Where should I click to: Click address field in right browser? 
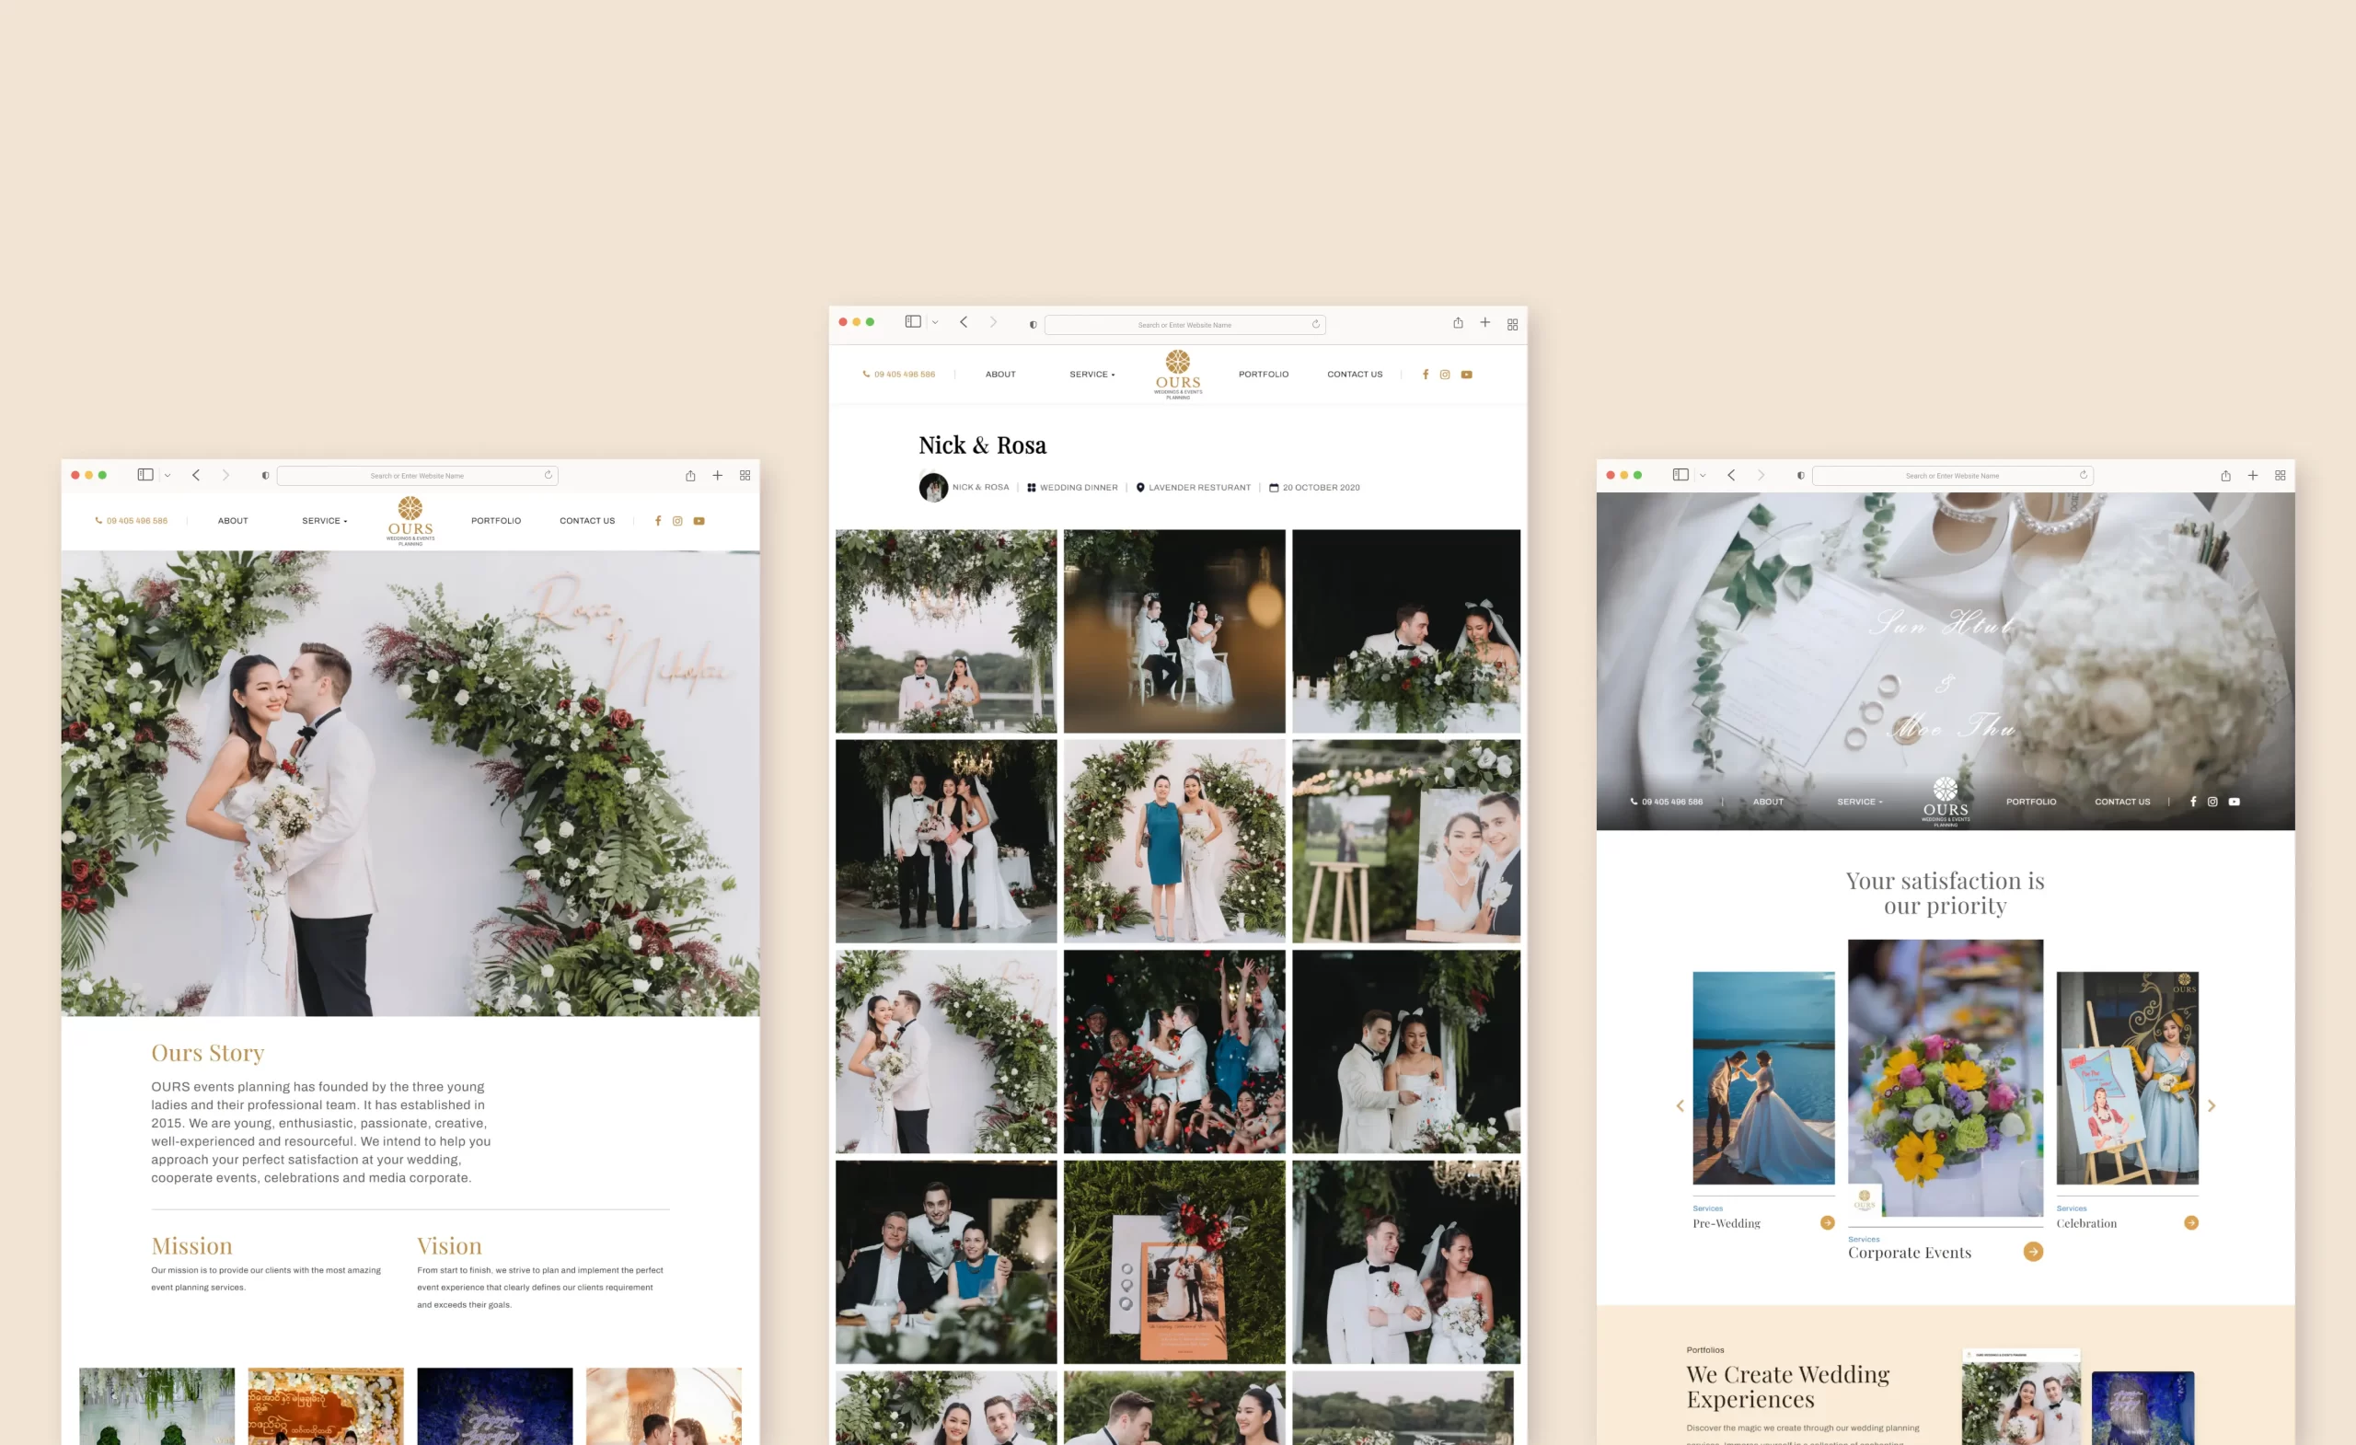[1953, 475]
